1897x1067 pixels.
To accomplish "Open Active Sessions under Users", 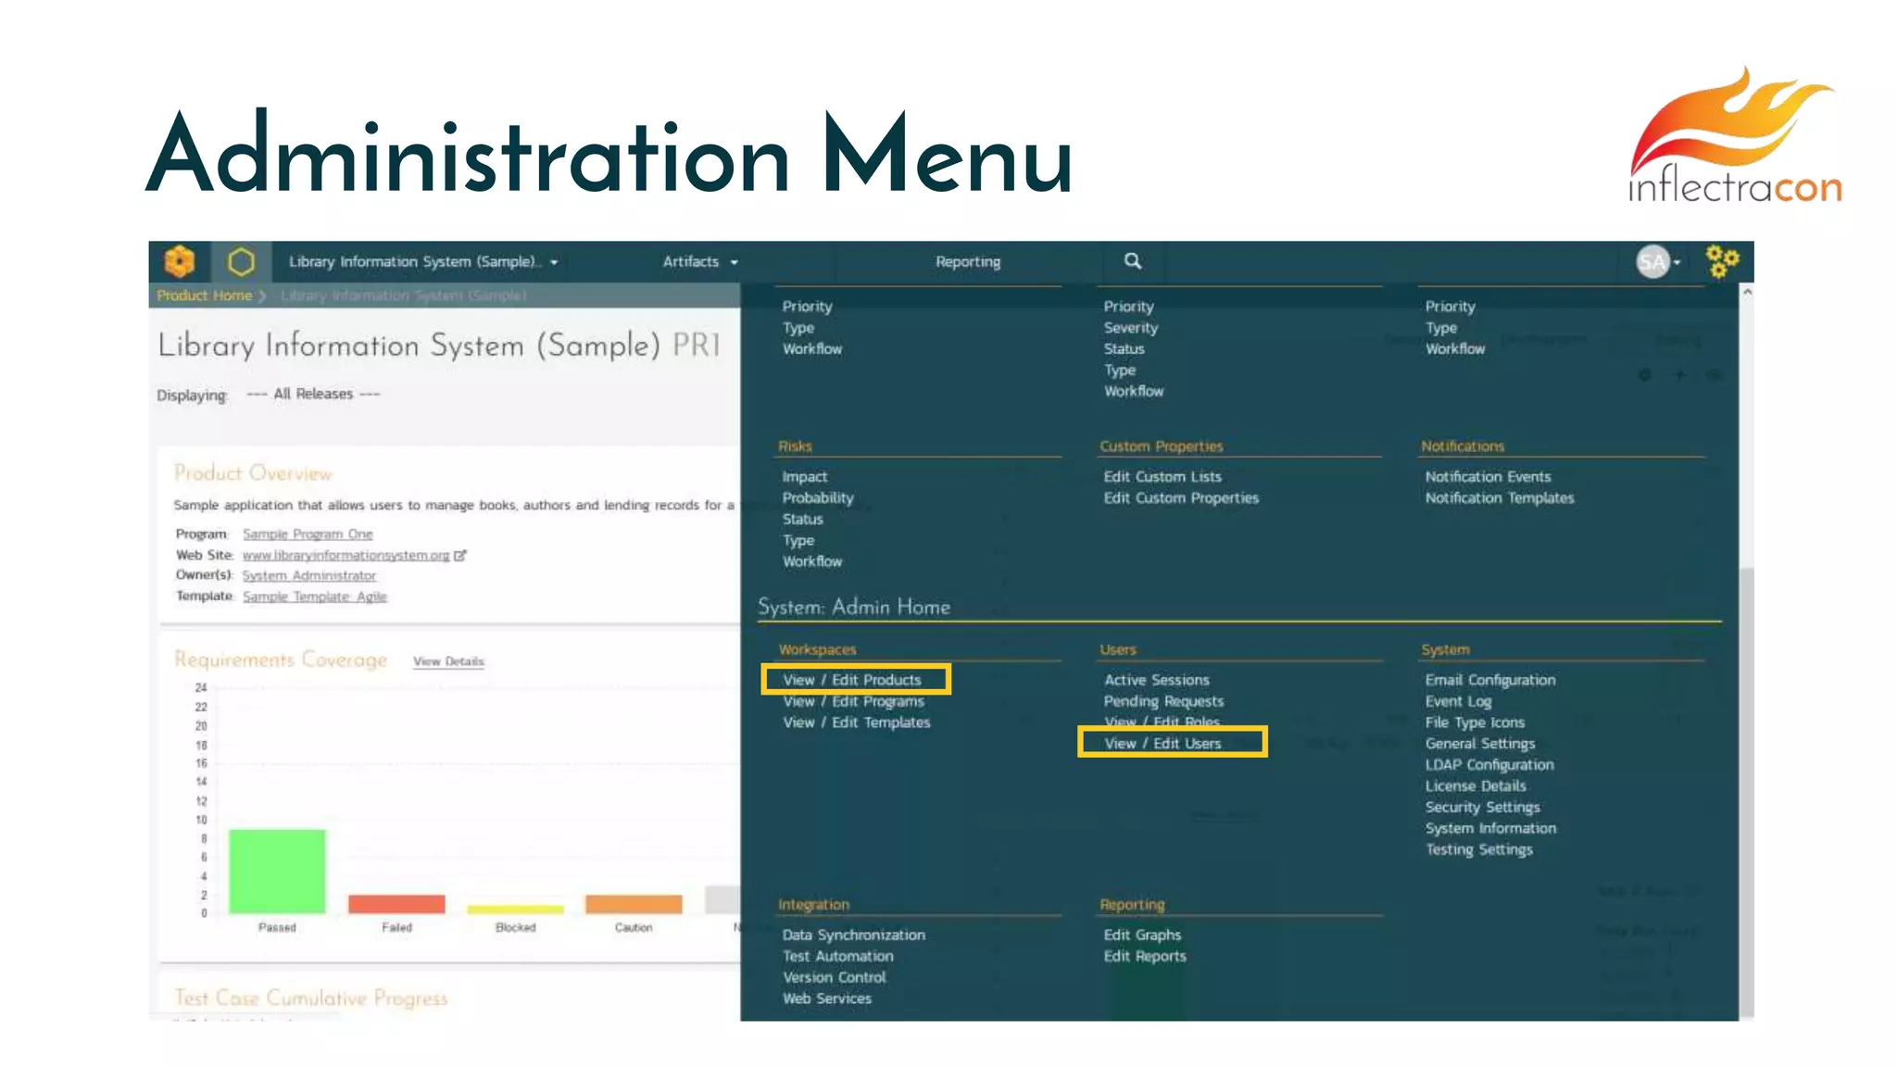I will [x=1157, y=680].
